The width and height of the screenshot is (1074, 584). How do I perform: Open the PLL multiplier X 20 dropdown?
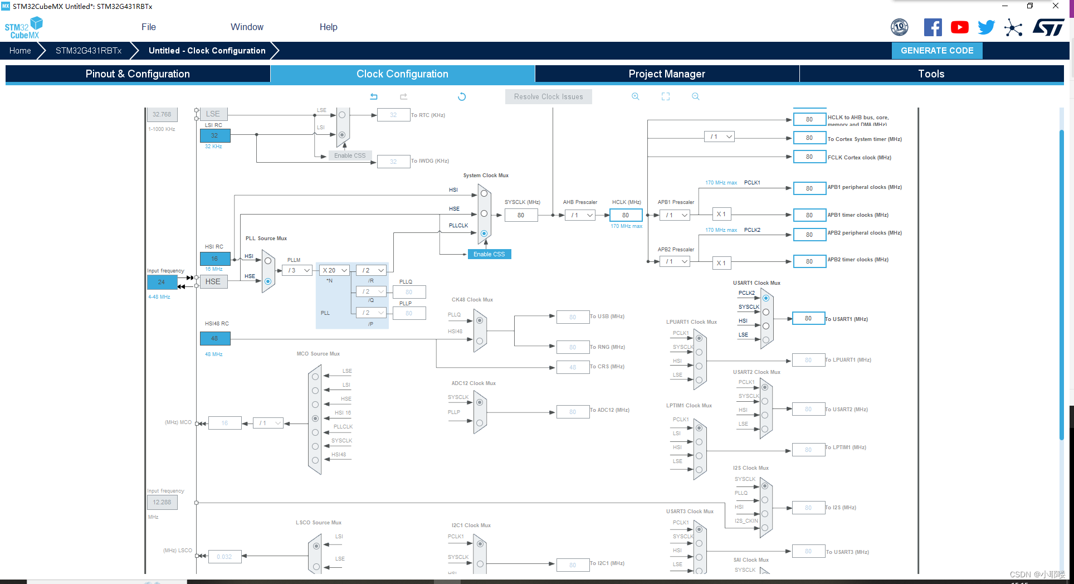(335, 270)
